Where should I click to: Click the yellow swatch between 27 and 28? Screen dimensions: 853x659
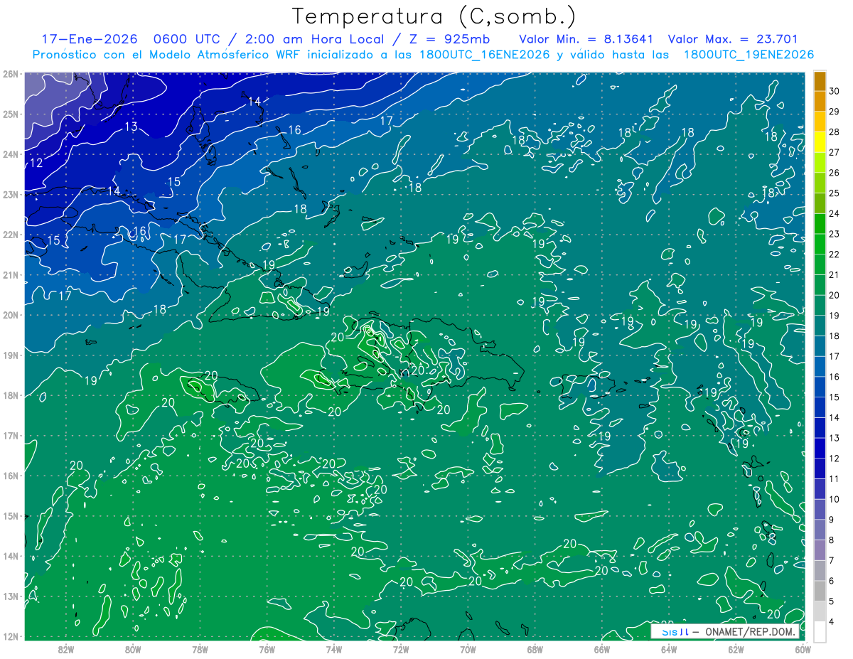click(x=820, y=142)
